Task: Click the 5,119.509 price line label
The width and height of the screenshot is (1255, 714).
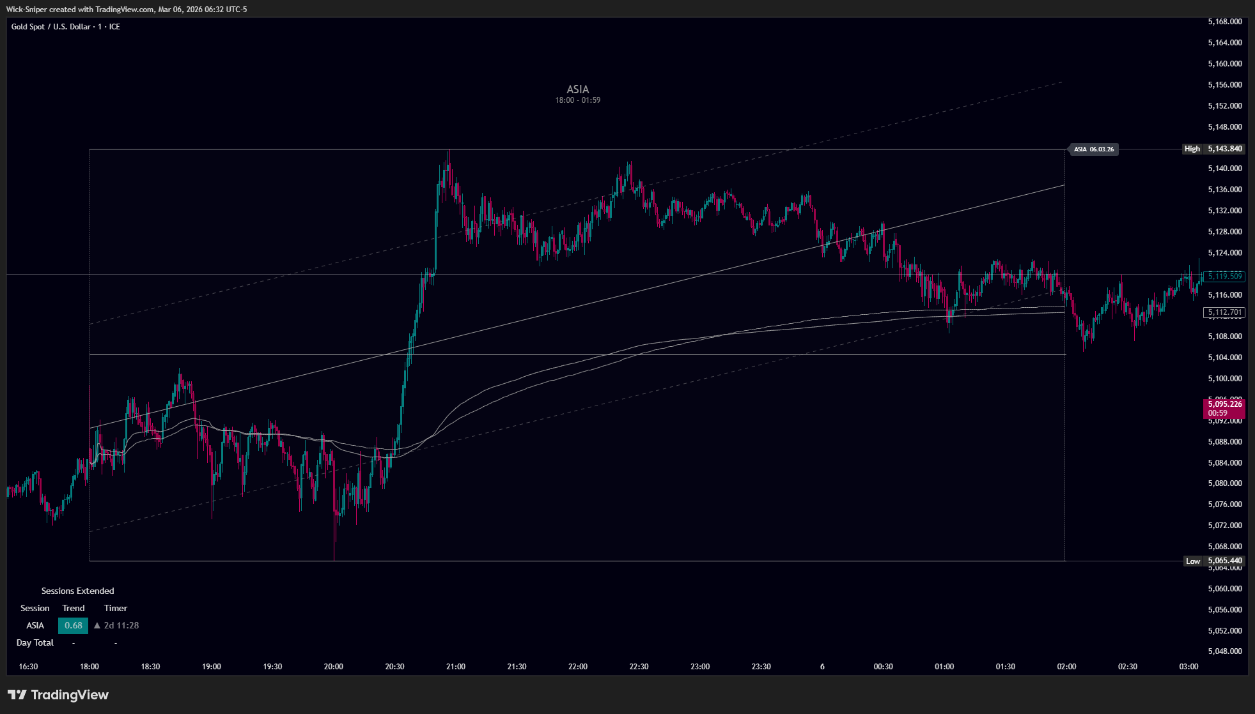Action: (1224, 276)
